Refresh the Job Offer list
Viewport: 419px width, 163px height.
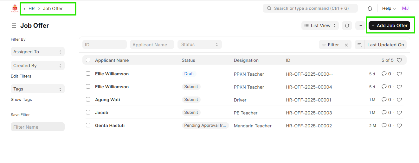coord(347,26)
